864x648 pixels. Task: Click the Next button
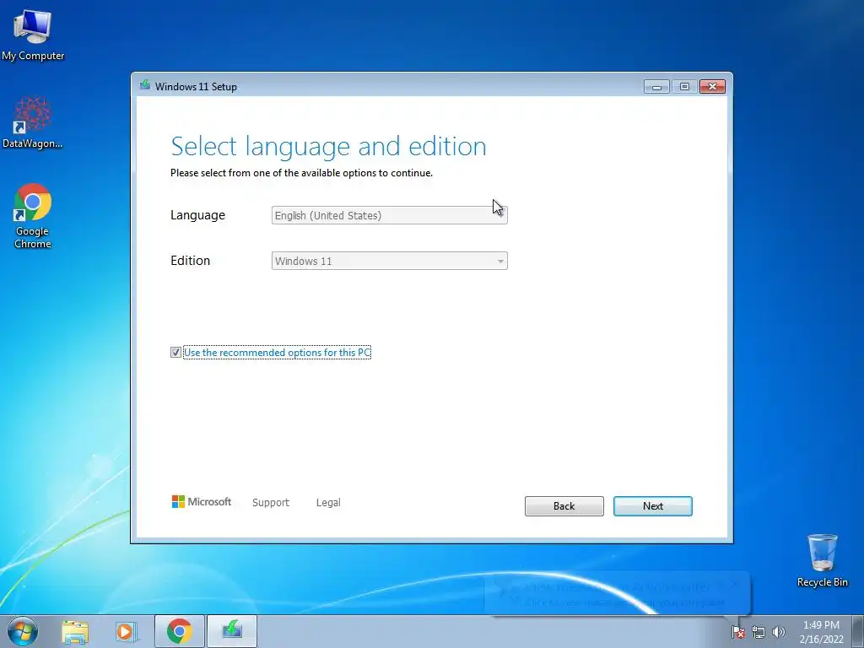[653, 506]
